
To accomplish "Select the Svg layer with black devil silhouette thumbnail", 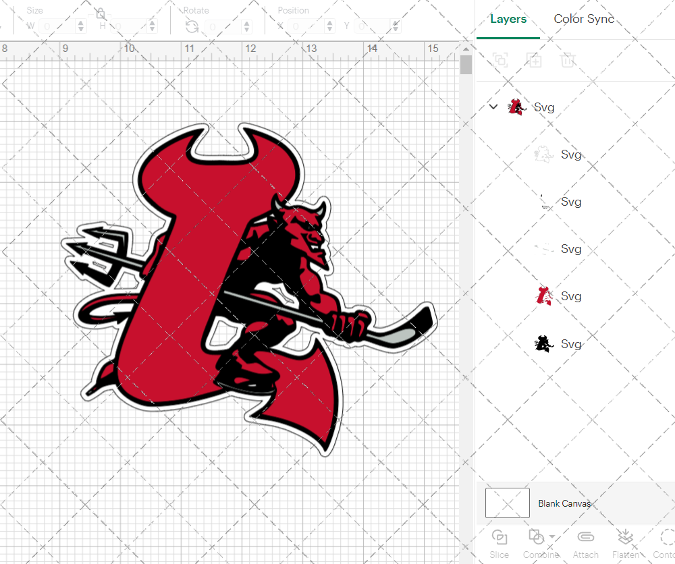I will click(543, 344).
